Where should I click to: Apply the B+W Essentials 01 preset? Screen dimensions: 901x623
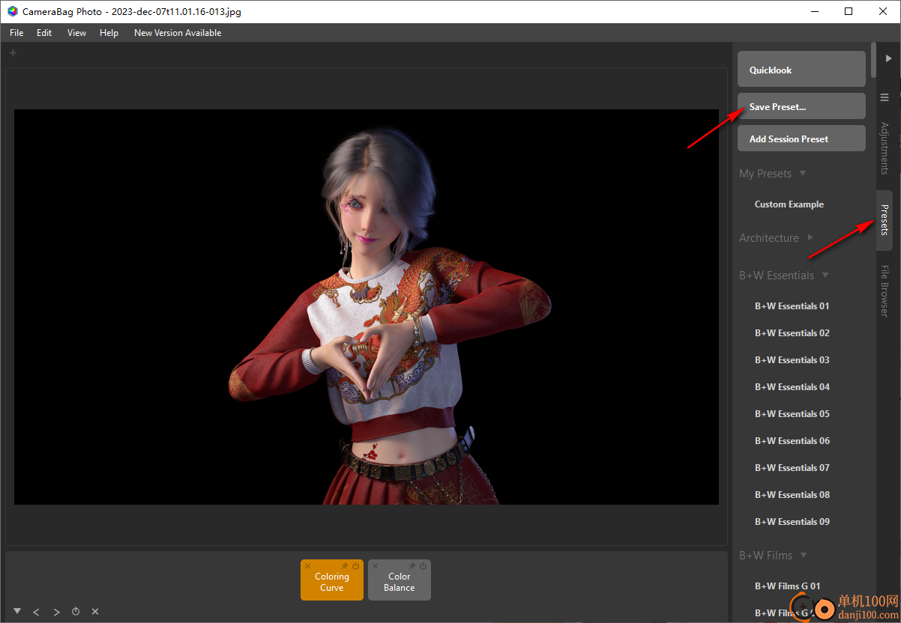[x=792, y=306]
